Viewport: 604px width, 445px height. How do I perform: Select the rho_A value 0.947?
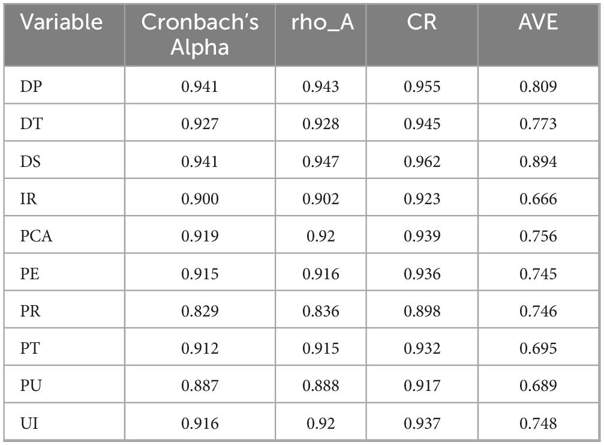[x=320, y=162]
